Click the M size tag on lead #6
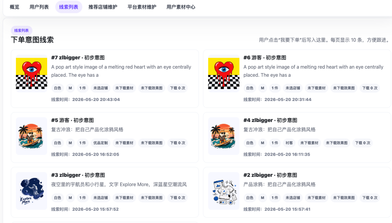 262,88
